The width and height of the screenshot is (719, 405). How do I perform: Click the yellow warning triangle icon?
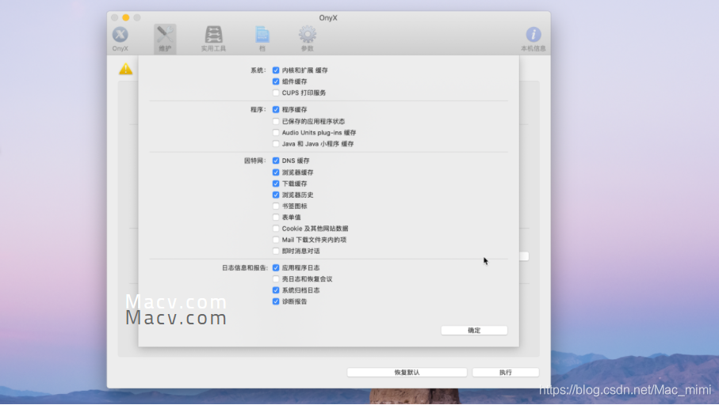(125, 69)
